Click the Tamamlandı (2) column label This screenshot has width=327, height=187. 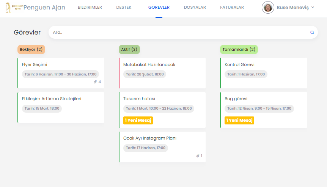pyautogui.click(x=239, y=49)
